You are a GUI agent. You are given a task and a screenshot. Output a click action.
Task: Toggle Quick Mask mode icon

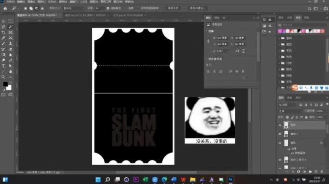3,94
